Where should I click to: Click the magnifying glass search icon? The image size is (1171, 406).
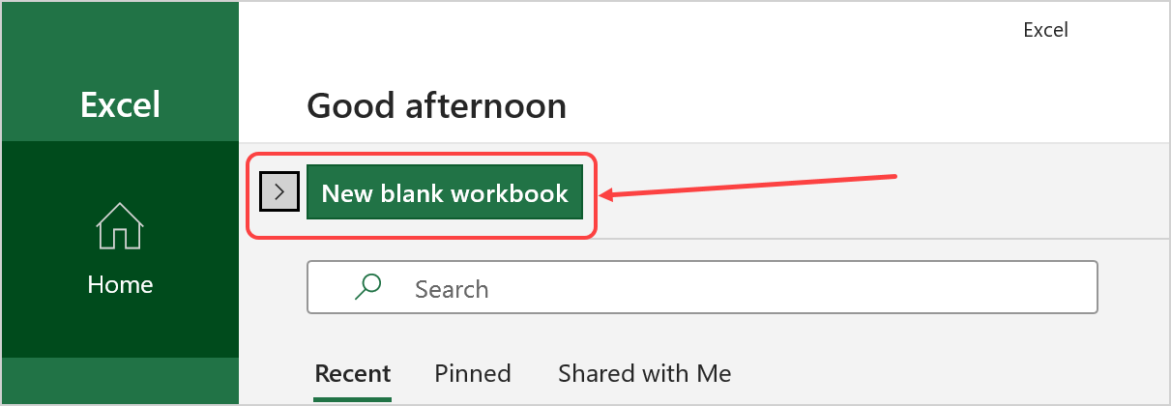click(367, 287)
